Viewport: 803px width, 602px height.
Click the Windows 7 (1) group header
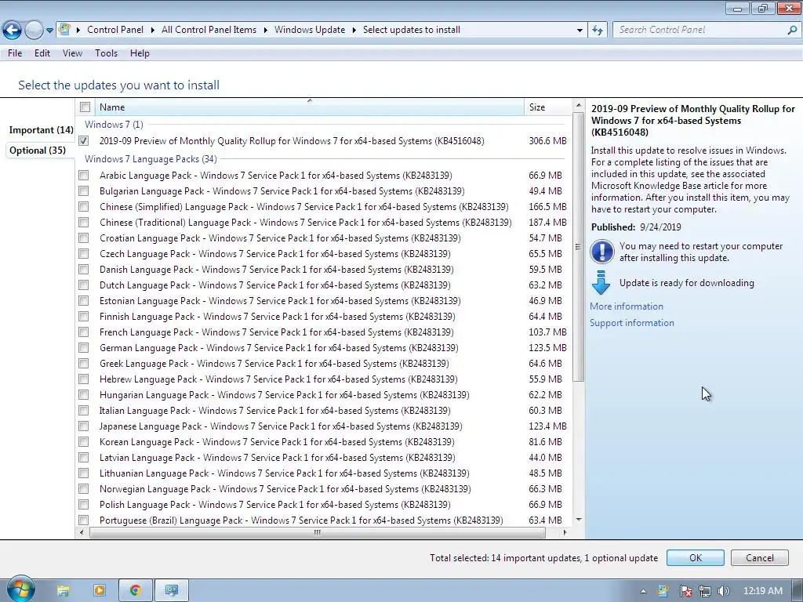114,125
